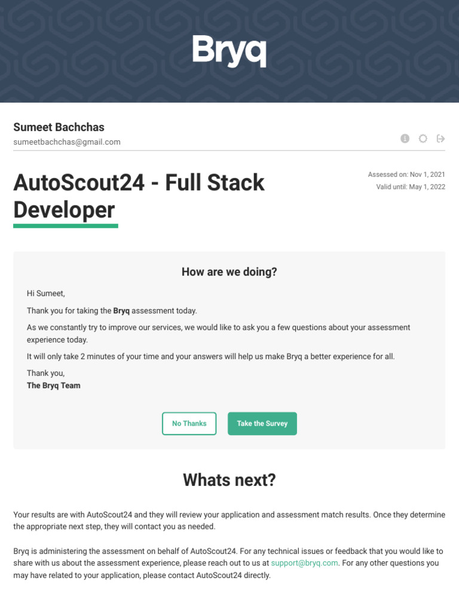Click the dark patterned header banner
The image size is (459, 612).
coord(229,51)
